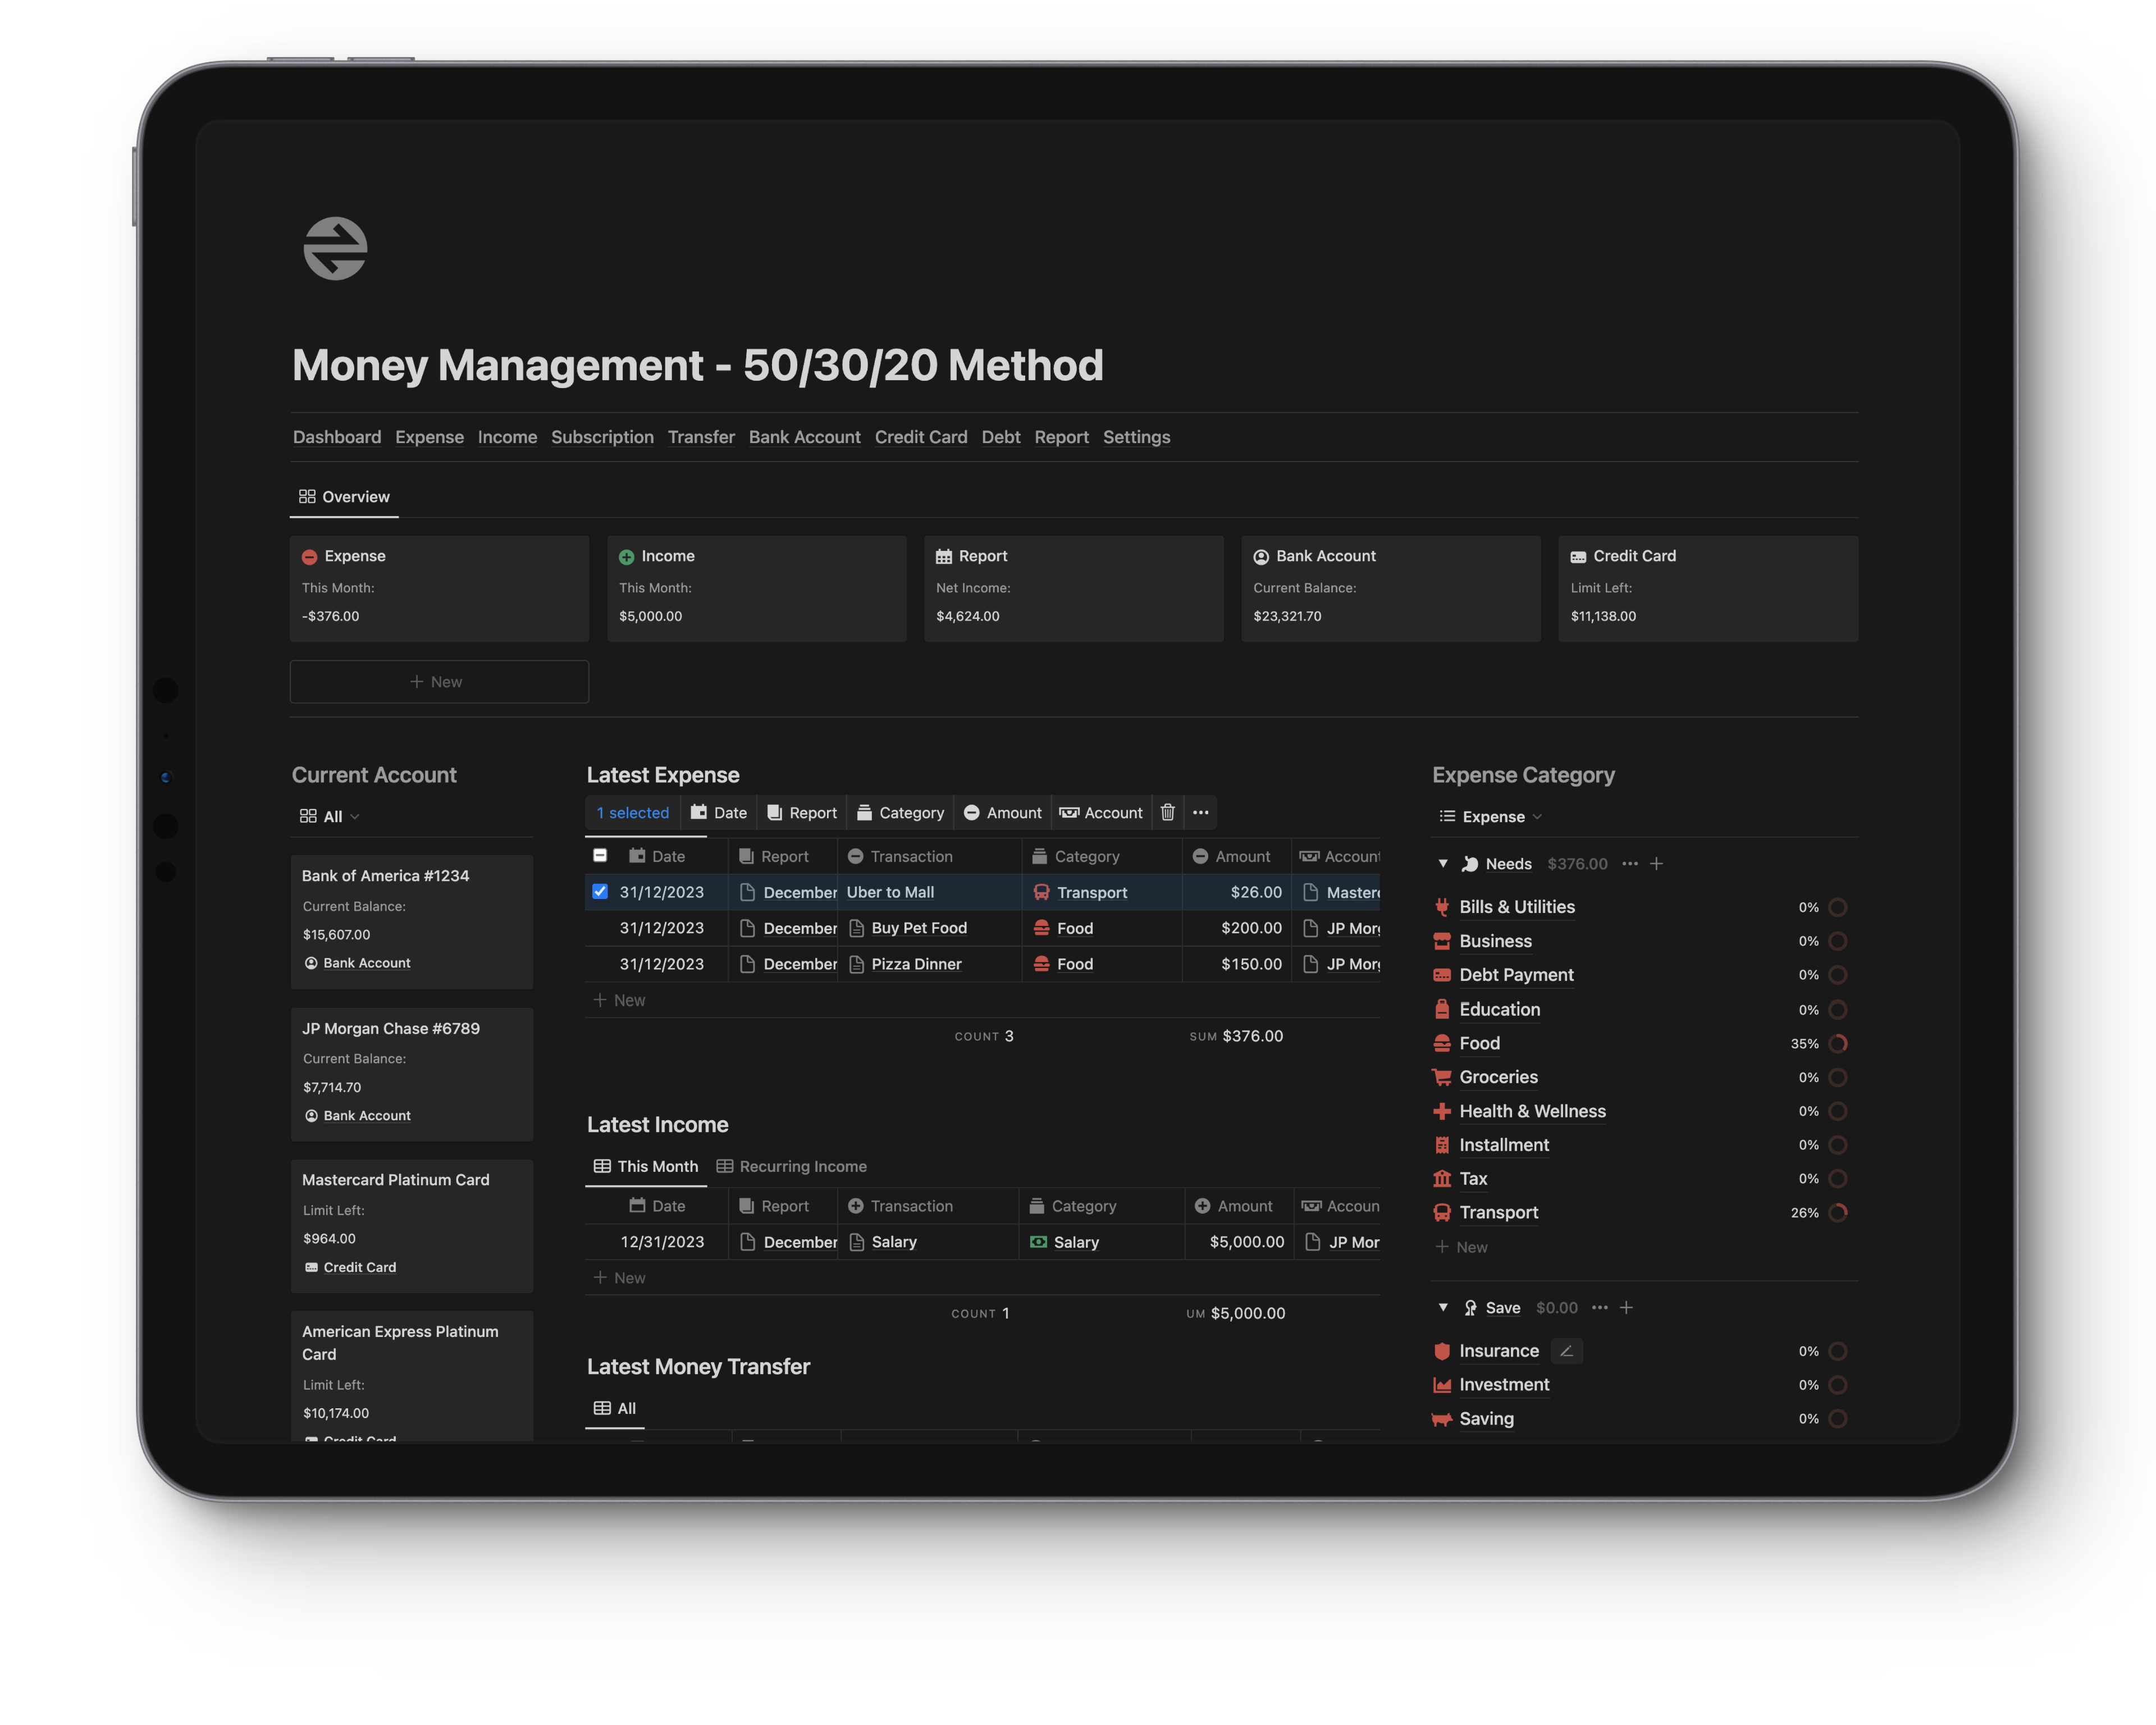Open the Account property in selection toolbar
The width and height of the screenshot is (2156, 1725).
1101,813
